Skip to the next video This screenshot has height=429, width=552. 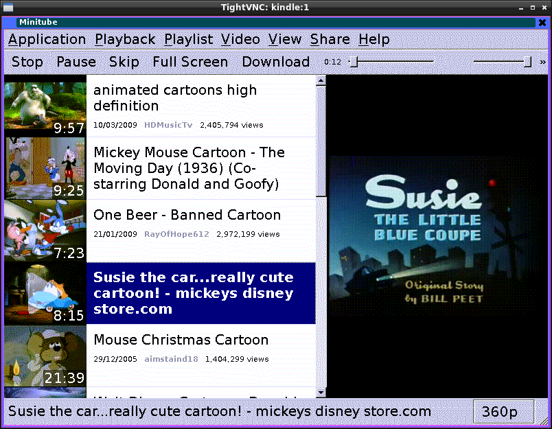(124, 62)
